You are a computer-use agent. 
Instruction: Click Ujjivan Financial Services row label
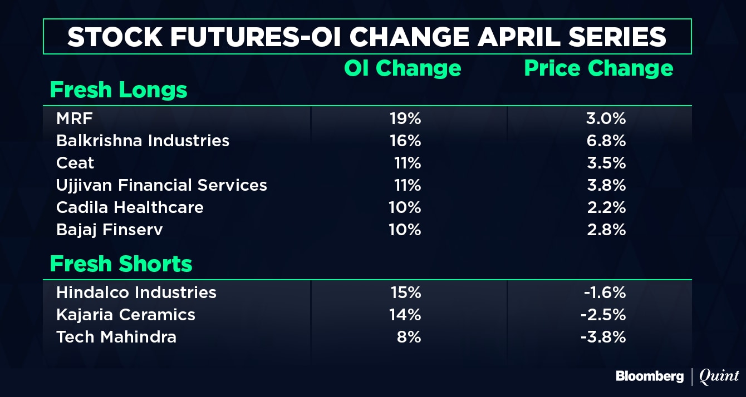161,185
